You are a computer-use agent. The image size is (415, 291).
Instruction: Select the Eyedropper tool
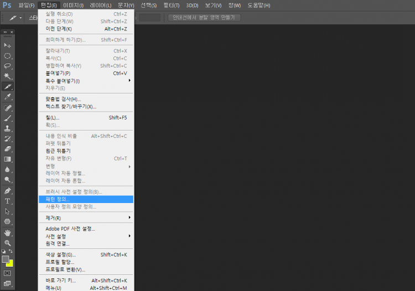tap(8, 97)
